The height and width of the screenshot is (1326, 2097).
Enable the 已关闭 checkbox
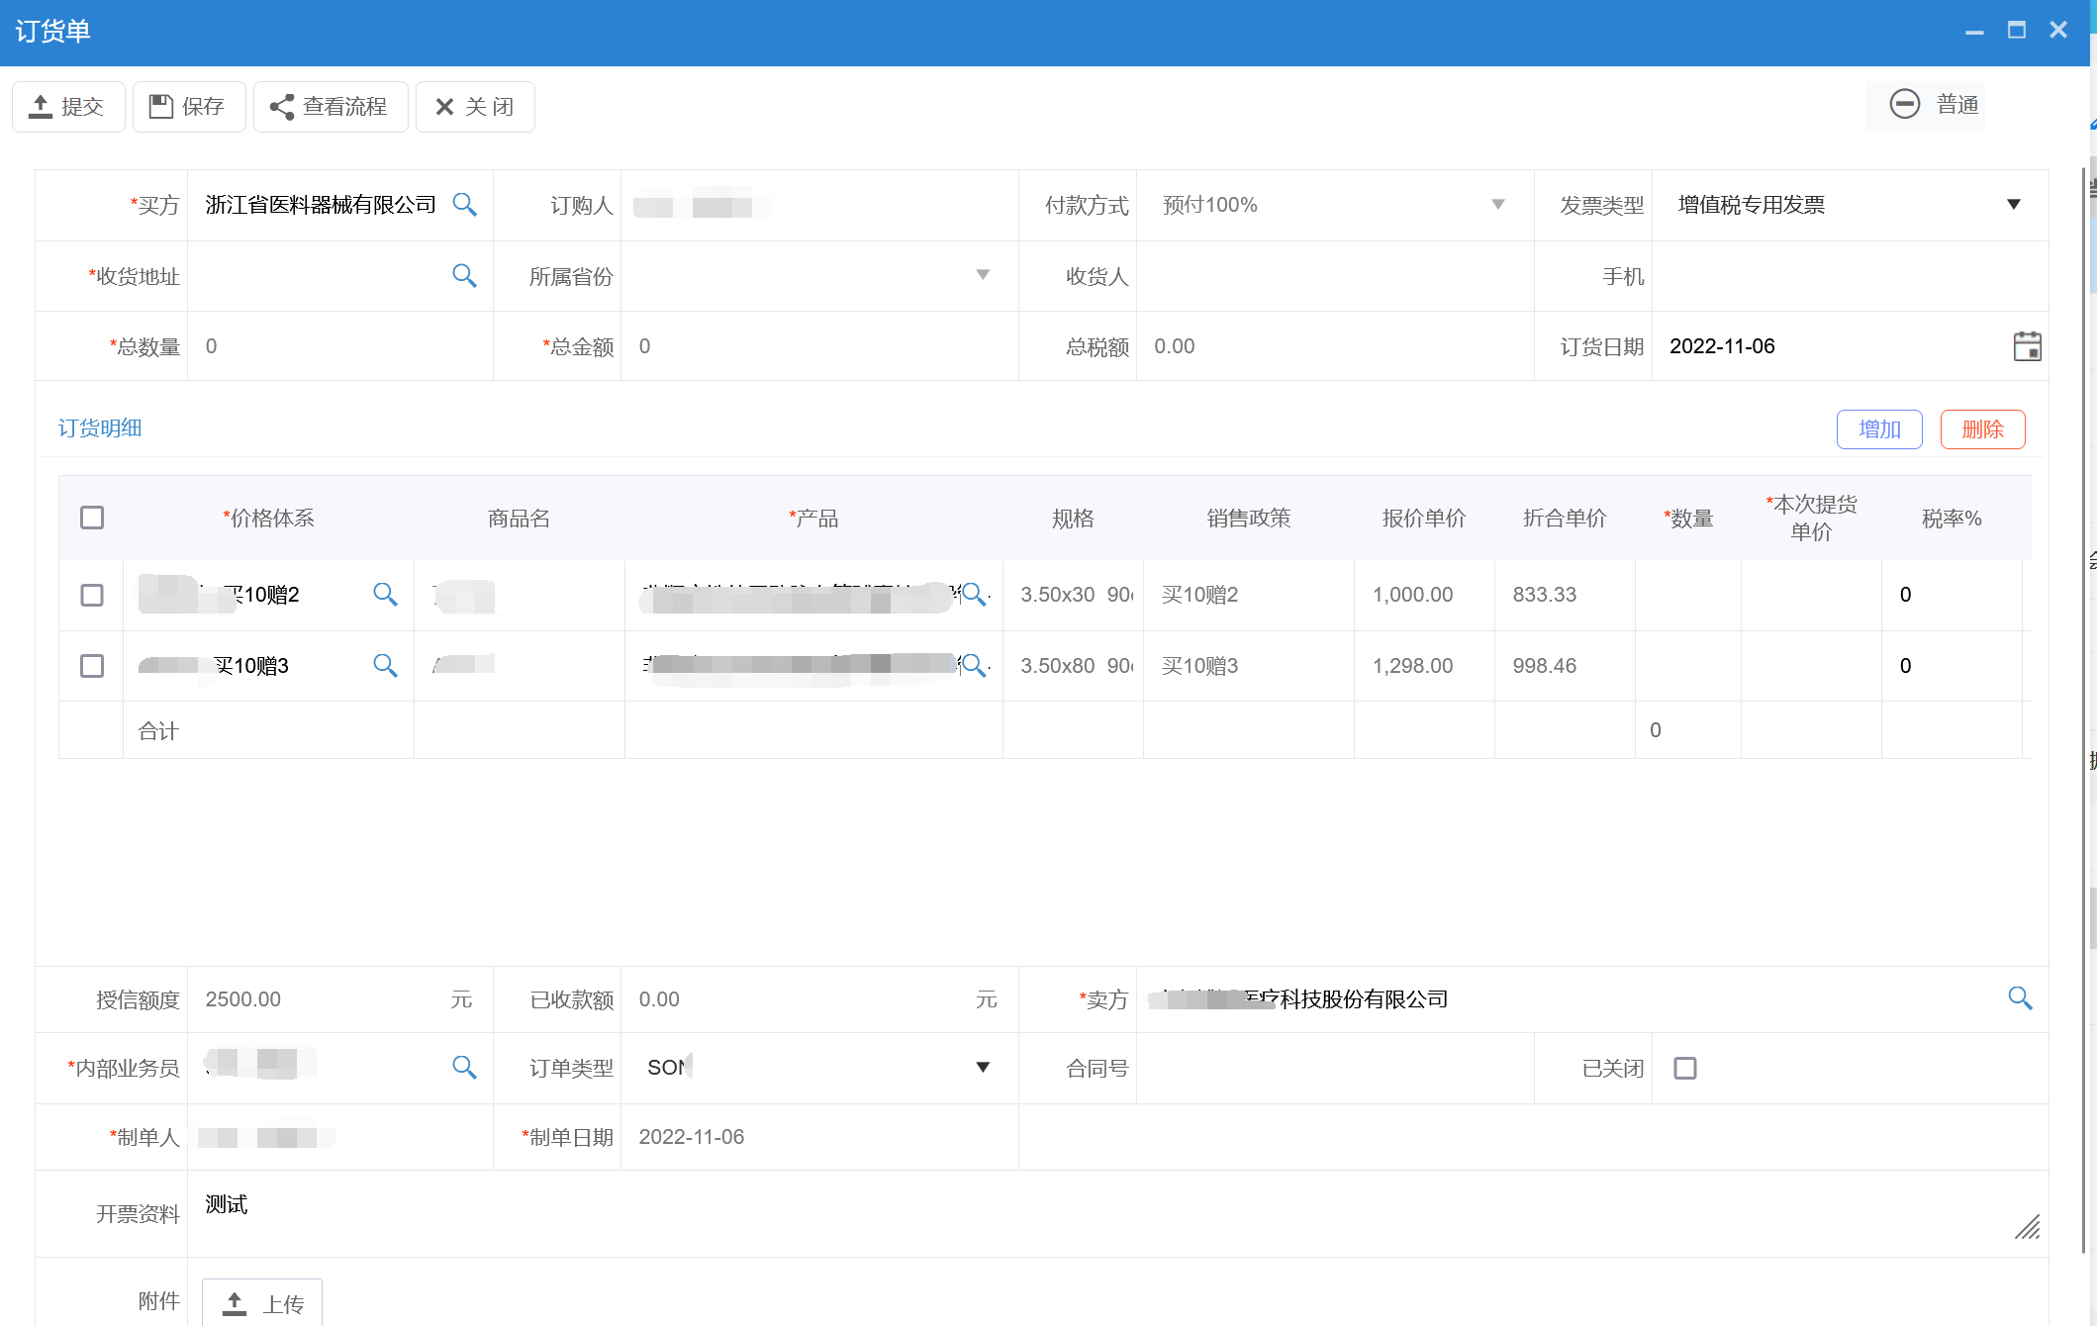(1685, 1068)
